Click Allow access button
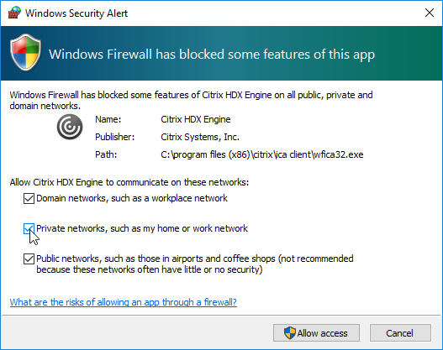The width and height of the screenshot is (443, 350). tap(316, 333)
